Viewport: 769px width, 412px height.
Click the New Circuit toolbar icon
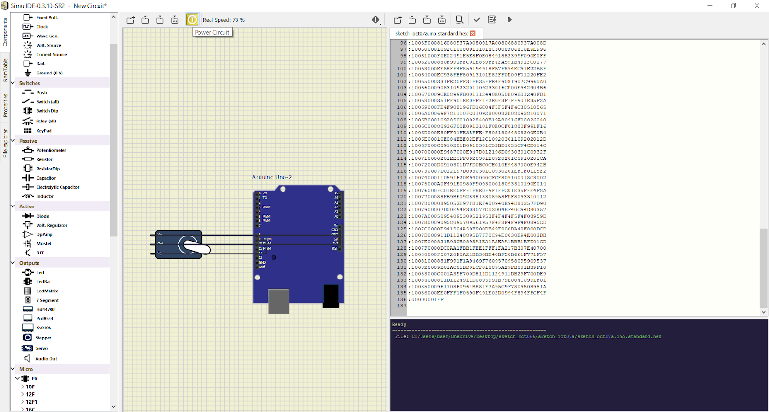(x=131, y=20)
